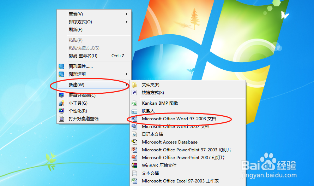Open 个性化(R) personalization entry

(94, 111)
